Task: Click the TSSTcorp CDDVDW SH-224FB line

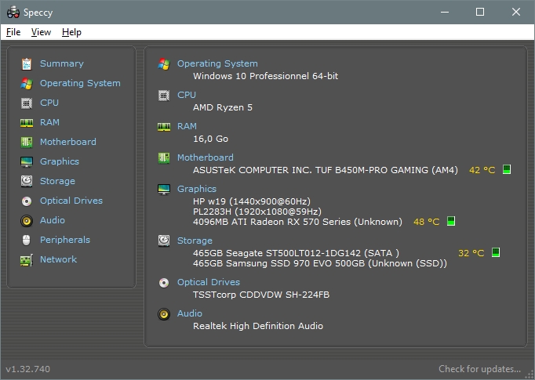Action: (x=261, y=295)
